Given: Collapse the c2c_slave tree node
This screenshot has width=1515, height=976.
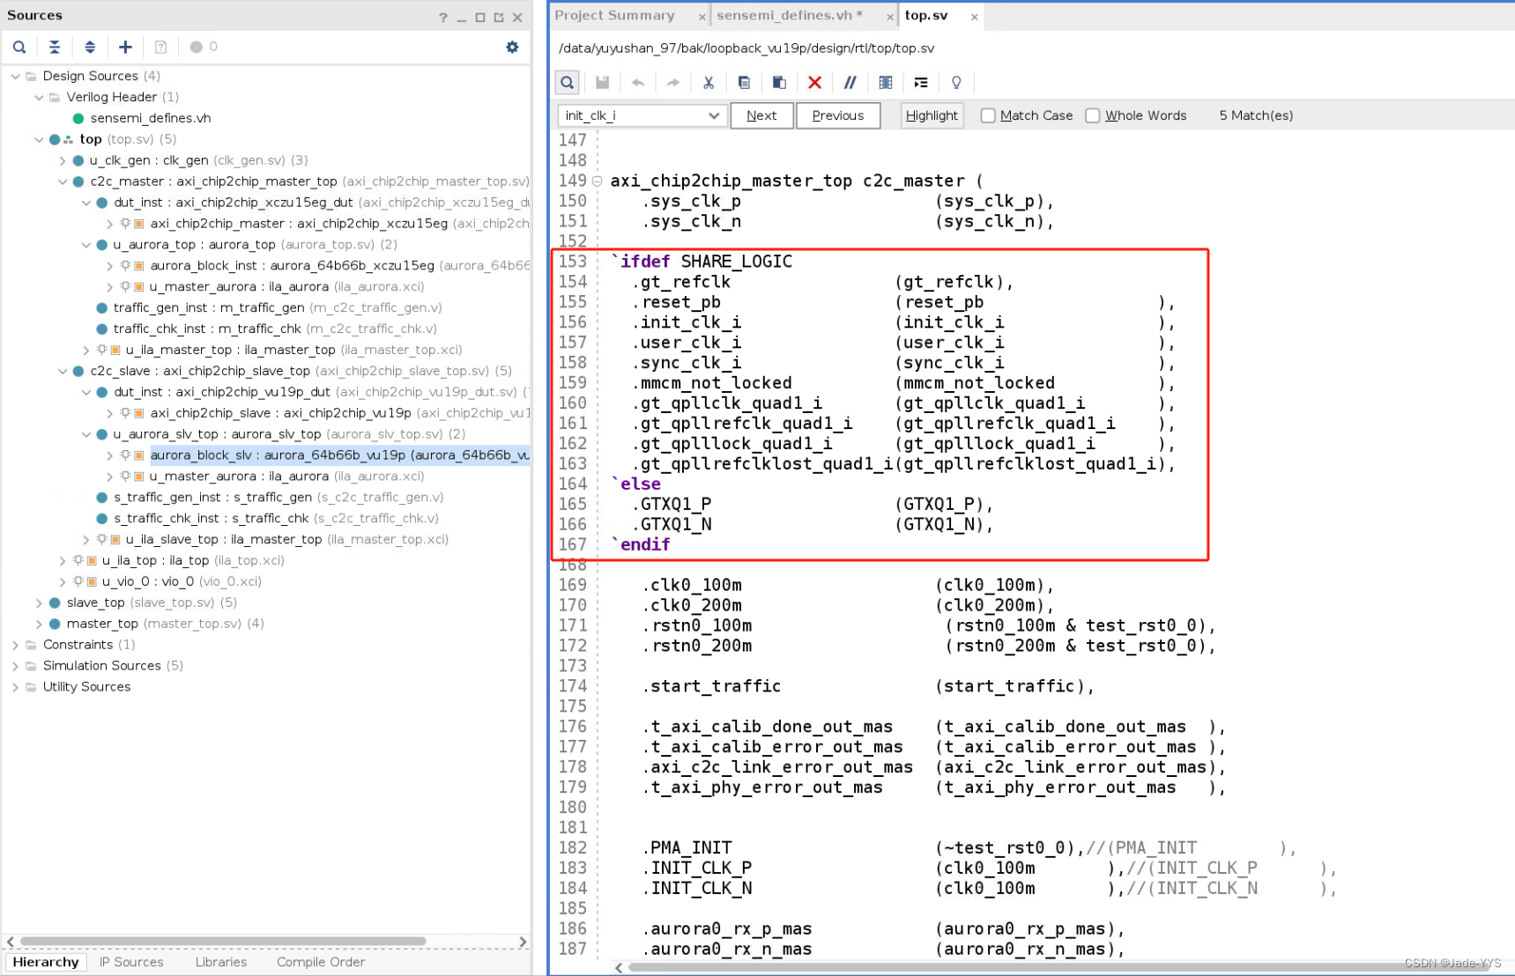Looking at the screenshot, I should (63, 371).
